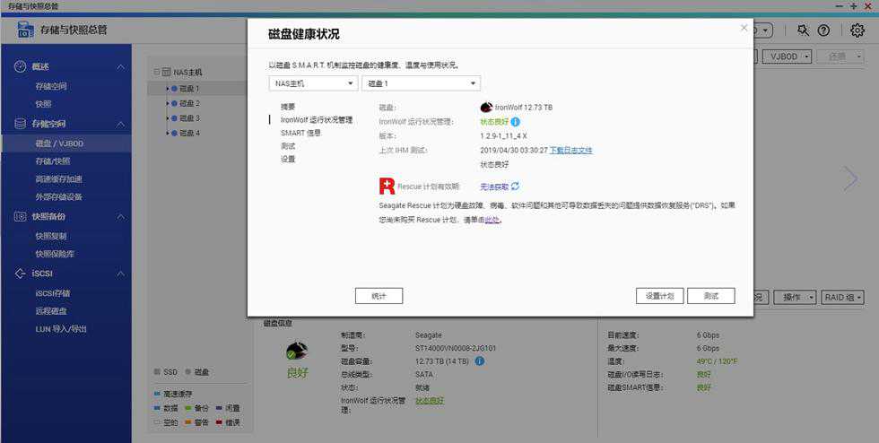The image size is (879, 443).
Task: Close the 磁盘健康状况 dialog
Action: point(744,28)
